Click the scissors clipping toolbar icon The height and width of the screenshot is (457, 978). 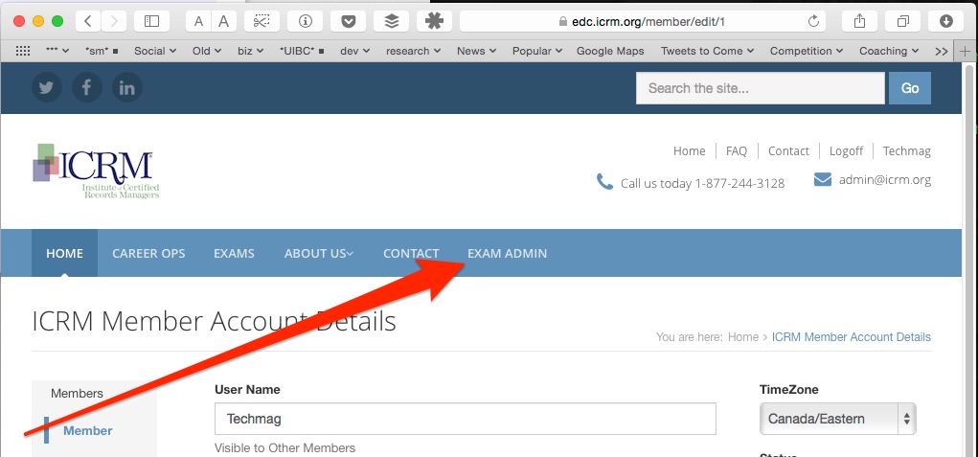click(x=262, y=21)
